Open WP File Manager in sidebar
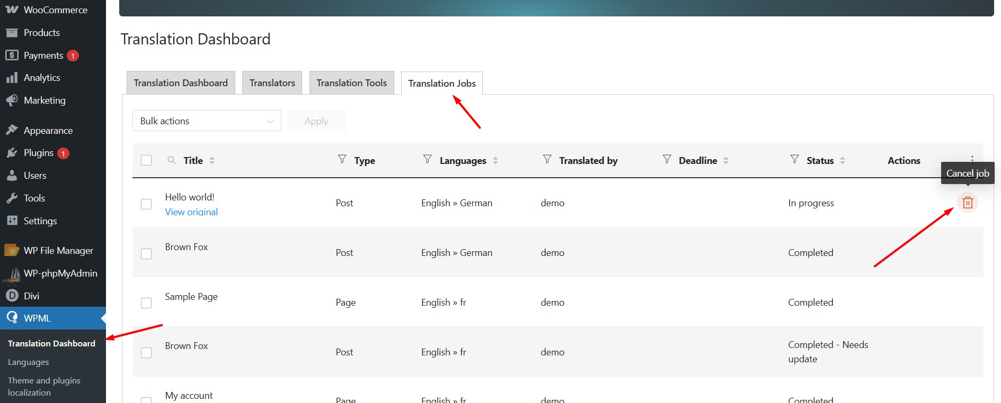1001x403 pixels. point(58,251)
